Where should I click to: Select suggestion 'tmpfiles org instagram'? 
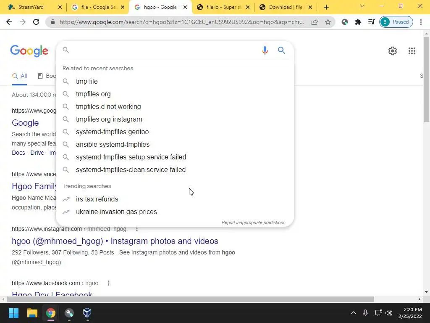175,119
